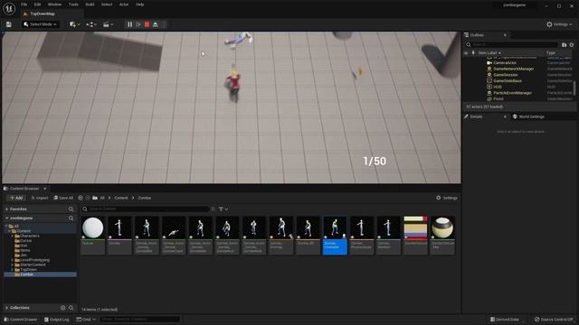
Task: Select the highlighted Zombie_Character asset
Action: tap(335, 235)
